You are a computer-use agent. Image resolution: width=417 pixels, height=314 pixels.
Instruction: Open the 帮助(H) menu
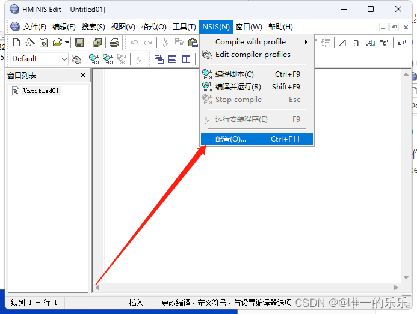[x=280, y=27]
